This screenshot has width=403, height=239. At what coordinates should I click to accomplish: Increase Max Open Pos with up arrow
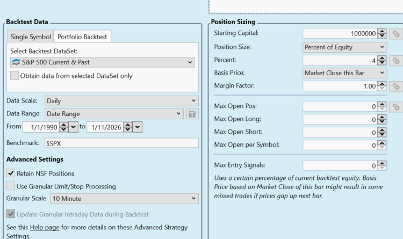pyautogui.click(x=382, y=104)
